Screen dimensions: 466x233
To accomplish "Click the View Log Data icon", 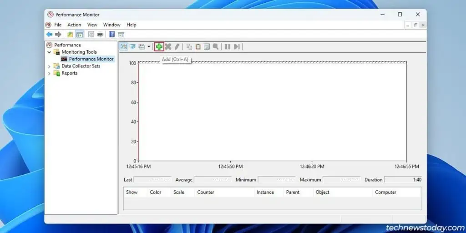I will (133, 46).
